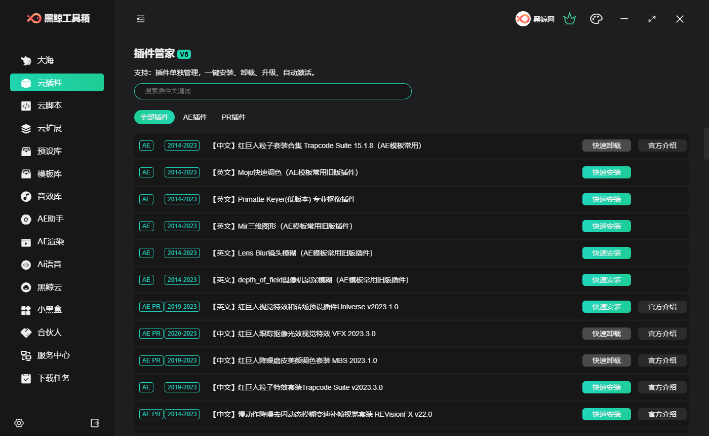Click the plugin keyword search field
709x436 pixels.
273,91
